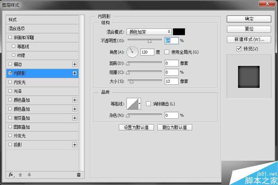Click the trash icon to delete effect
Viewport: 278px width, 185px height.
79,175
